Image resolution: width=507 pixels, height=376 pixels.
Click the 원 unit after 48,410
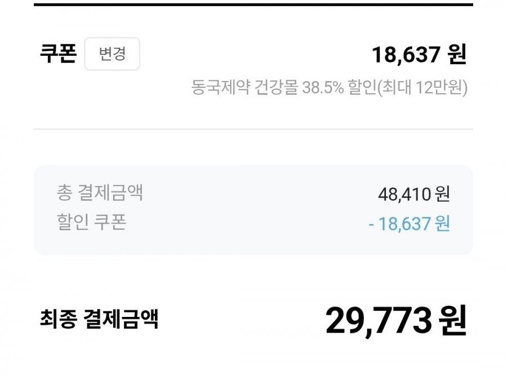pyautogui.click(x=443, y=195)
